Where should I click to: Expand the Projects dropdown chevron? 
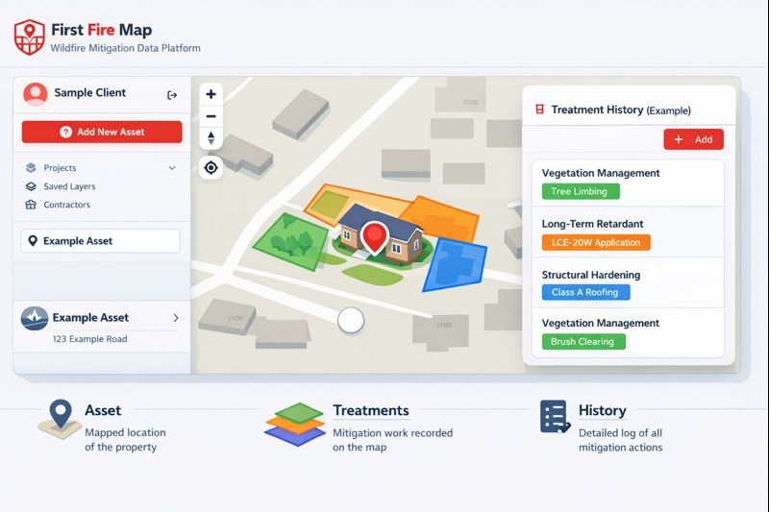click(172, 168)
